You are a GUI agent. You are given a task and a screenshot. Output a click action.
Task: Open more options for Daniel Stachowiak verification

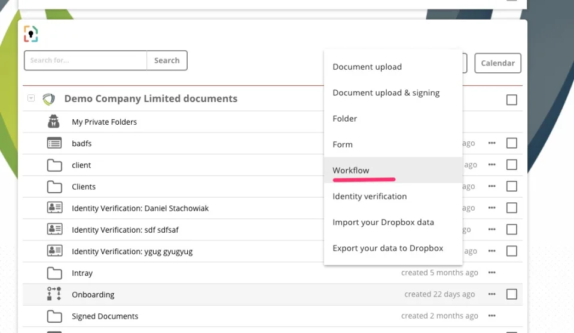pos(491,208)
